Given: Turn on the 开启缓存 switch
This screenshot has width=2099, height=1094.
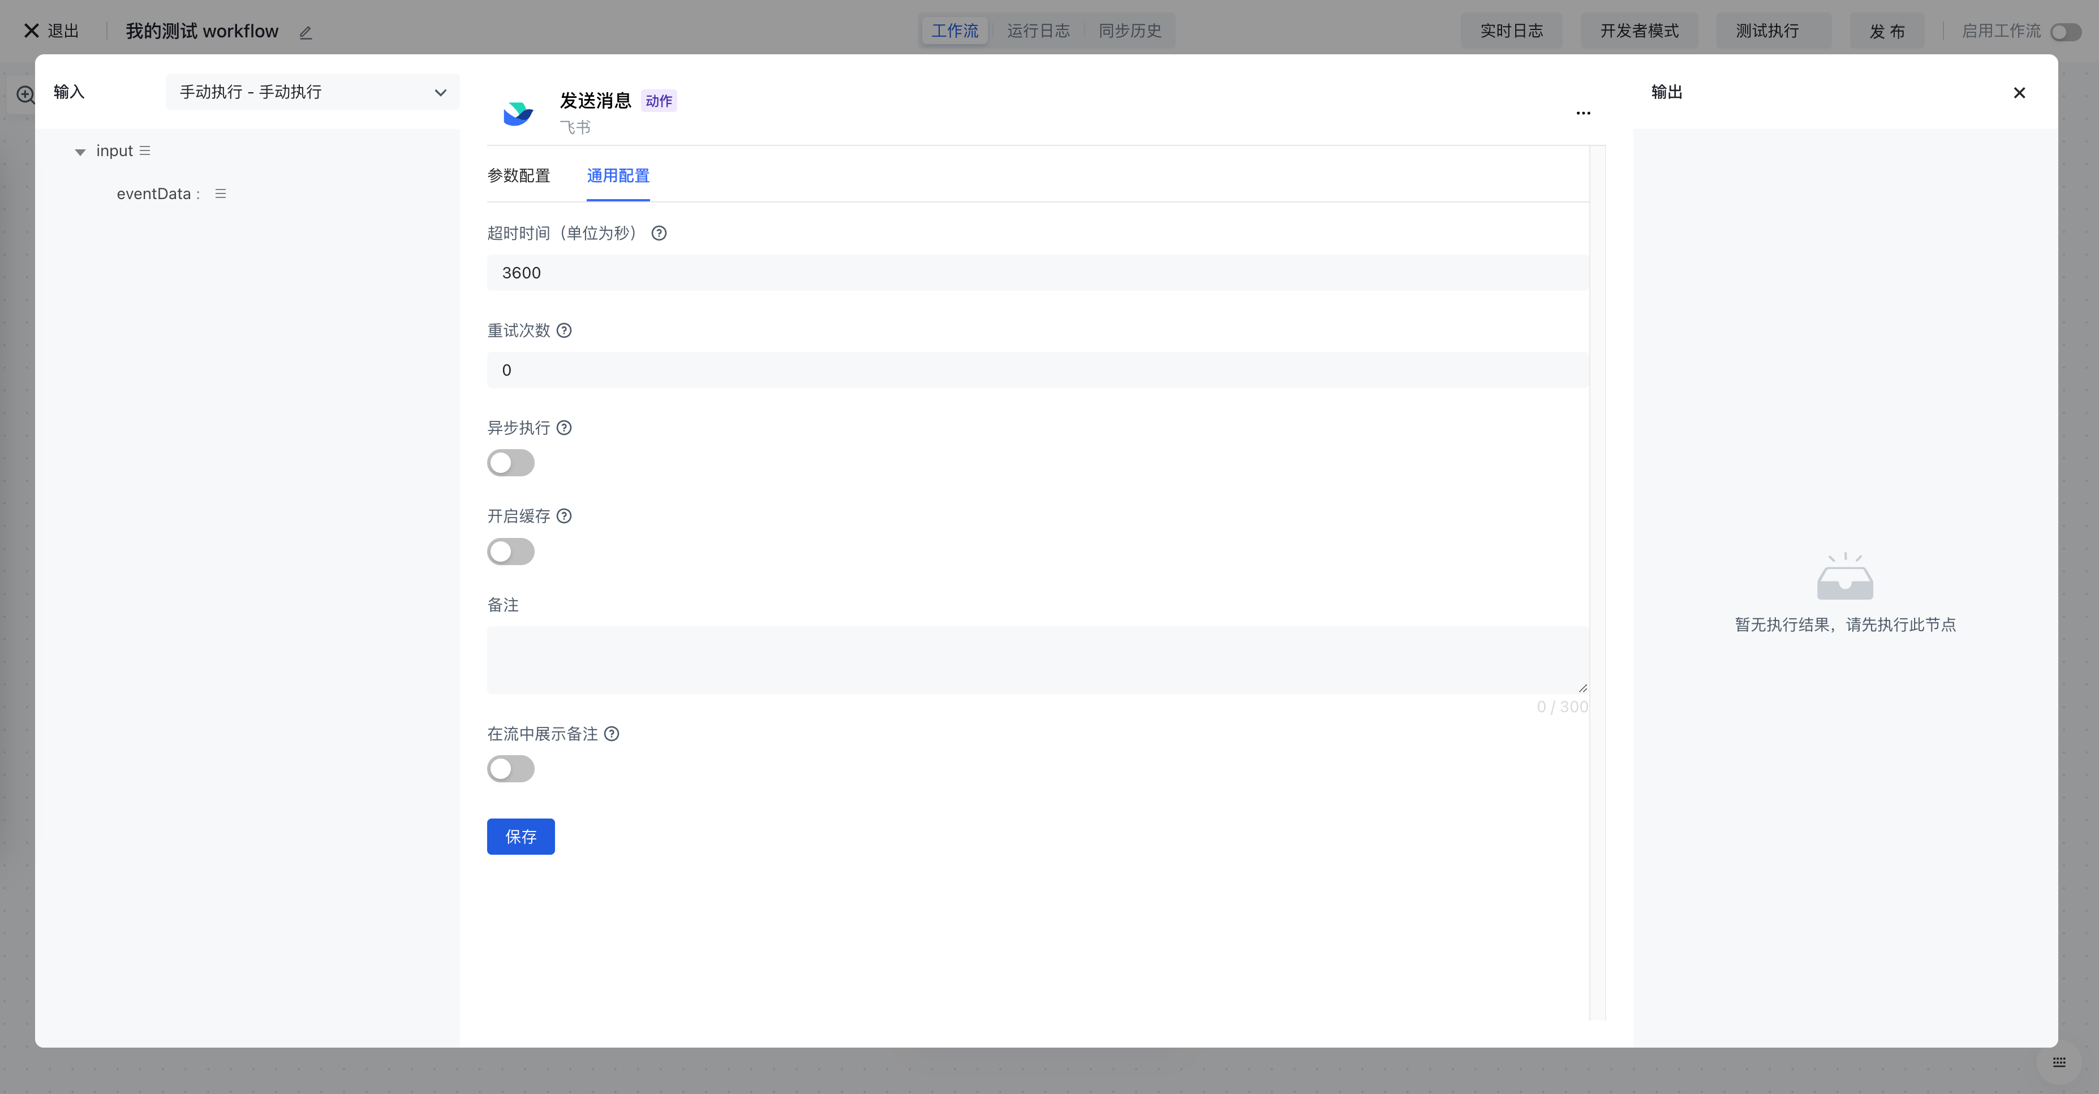Looking at the screenshot, I should click(x=511, y=552).
